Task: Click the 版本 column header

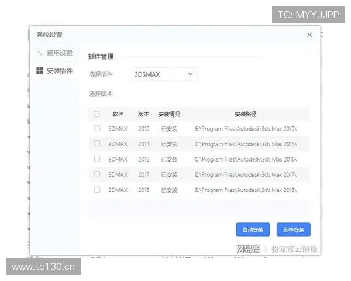Action: tap(143, 114)
